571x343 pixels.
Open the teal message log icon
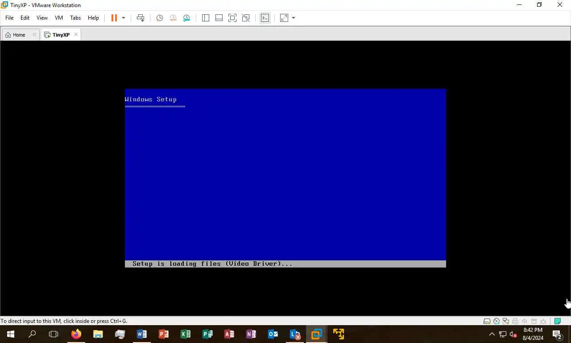pyautogui.click(x=557, y=321)
